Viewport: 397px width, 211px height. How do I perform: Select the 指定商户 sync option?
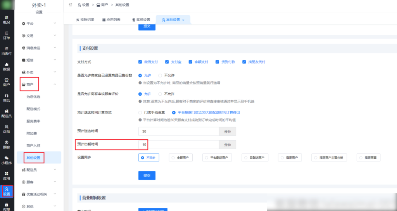point(290,158)
